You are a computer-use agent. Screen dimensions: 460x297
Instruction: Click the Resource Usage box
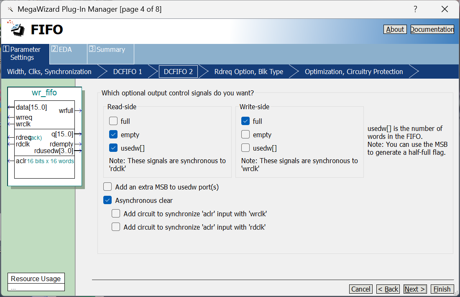[x=36, y=282]
